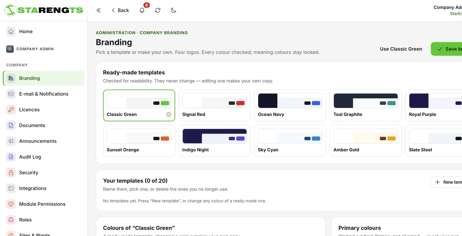This screenshot has width=462, height=236.
Task: Click the StarEngts logo
Action: pos(44,10)
